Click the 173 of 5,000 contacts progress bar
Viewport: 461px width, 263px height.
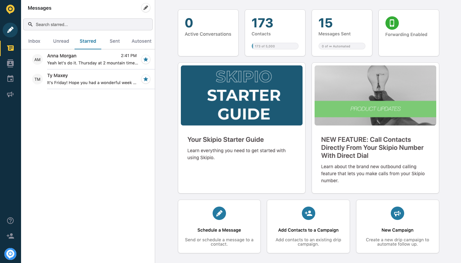tap(274, 46)
